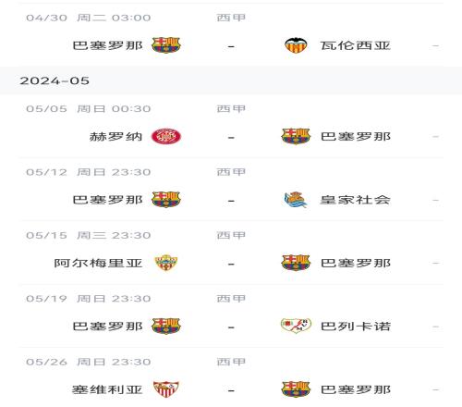Open team 塞维利亚 page
This screenshot has width=462, height=407.
(x=107, y=389)
